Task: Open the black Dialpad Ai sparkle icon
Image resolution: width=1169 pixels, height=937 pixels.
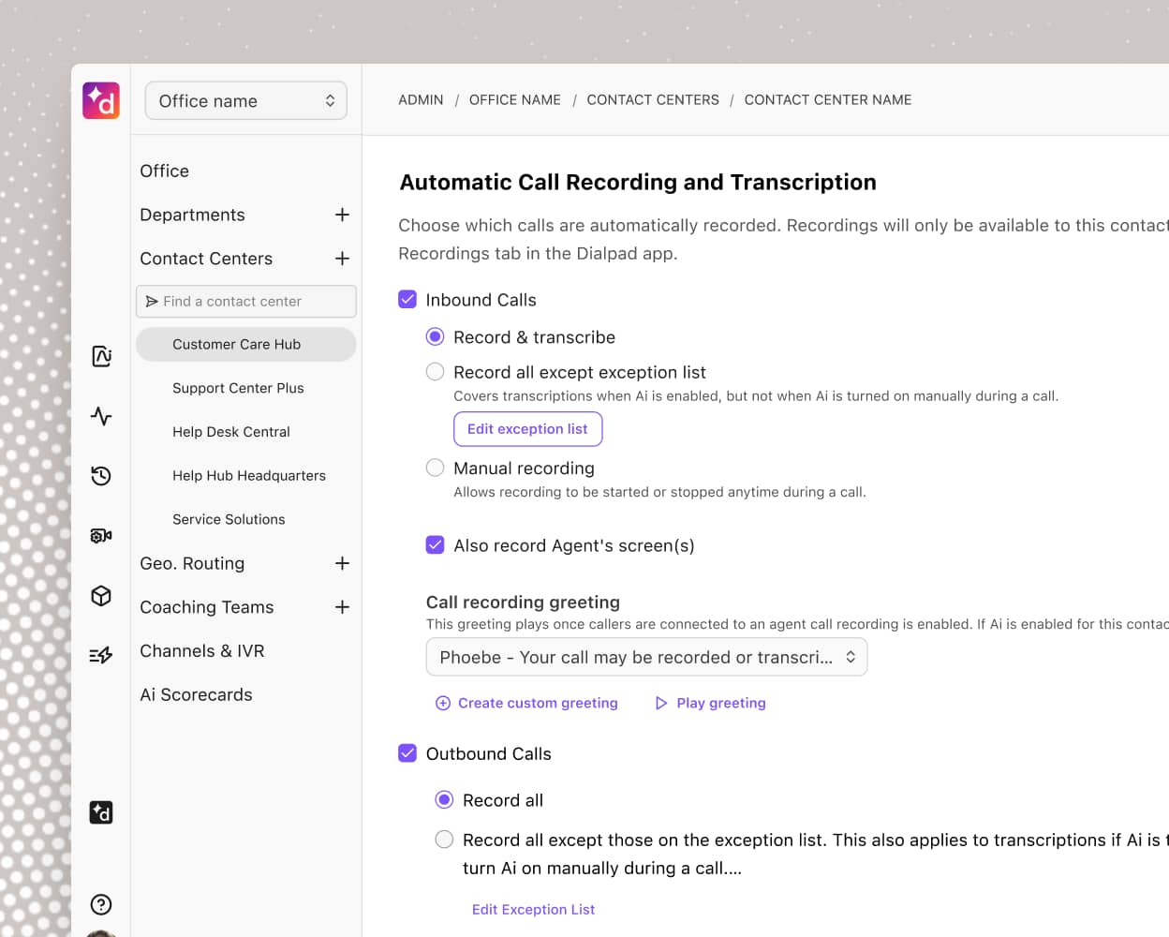Action: 101,812
